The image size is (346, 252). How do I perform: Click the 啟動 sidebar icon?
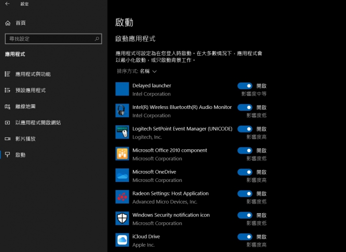(8, 155)
